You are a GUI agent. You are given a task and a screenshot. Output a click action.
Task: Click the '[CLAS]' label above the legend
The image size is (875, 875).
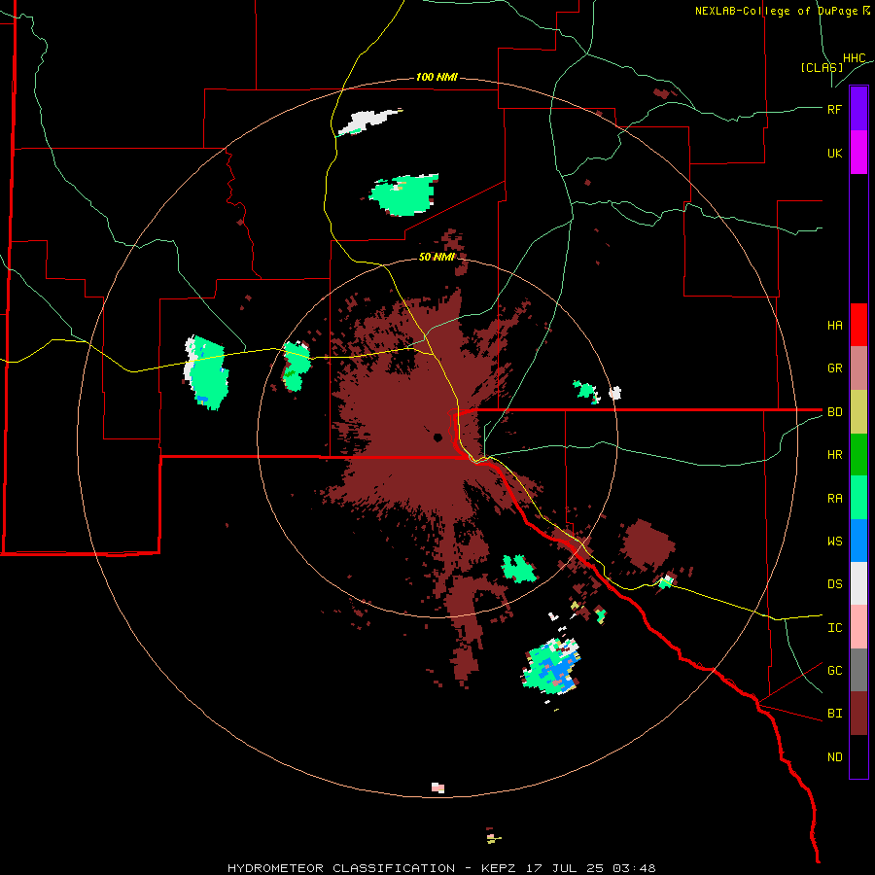click(x=821, y=67)
